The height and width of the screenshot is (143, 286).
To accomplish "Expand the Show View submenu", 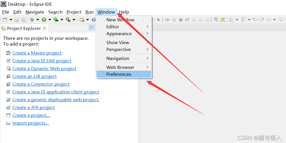I will coord(124,43).
